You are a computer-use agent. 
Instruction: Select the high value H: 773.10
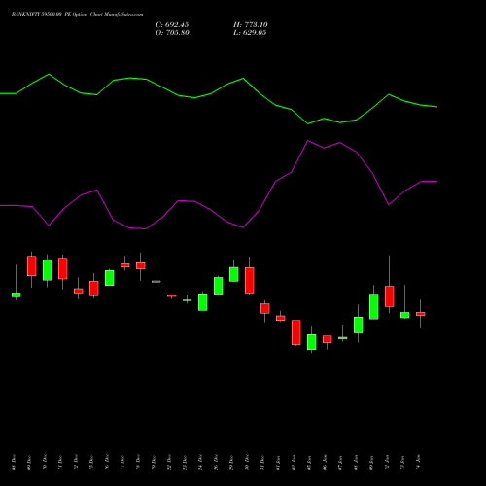pyautogui.click(x=251, y=25)
